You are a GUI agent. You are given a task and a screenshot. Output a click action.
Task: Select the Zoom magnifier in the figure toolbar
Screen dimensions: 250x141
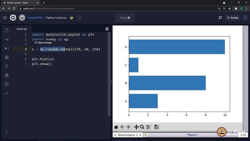pyautogui.click(x=142, y=127)
